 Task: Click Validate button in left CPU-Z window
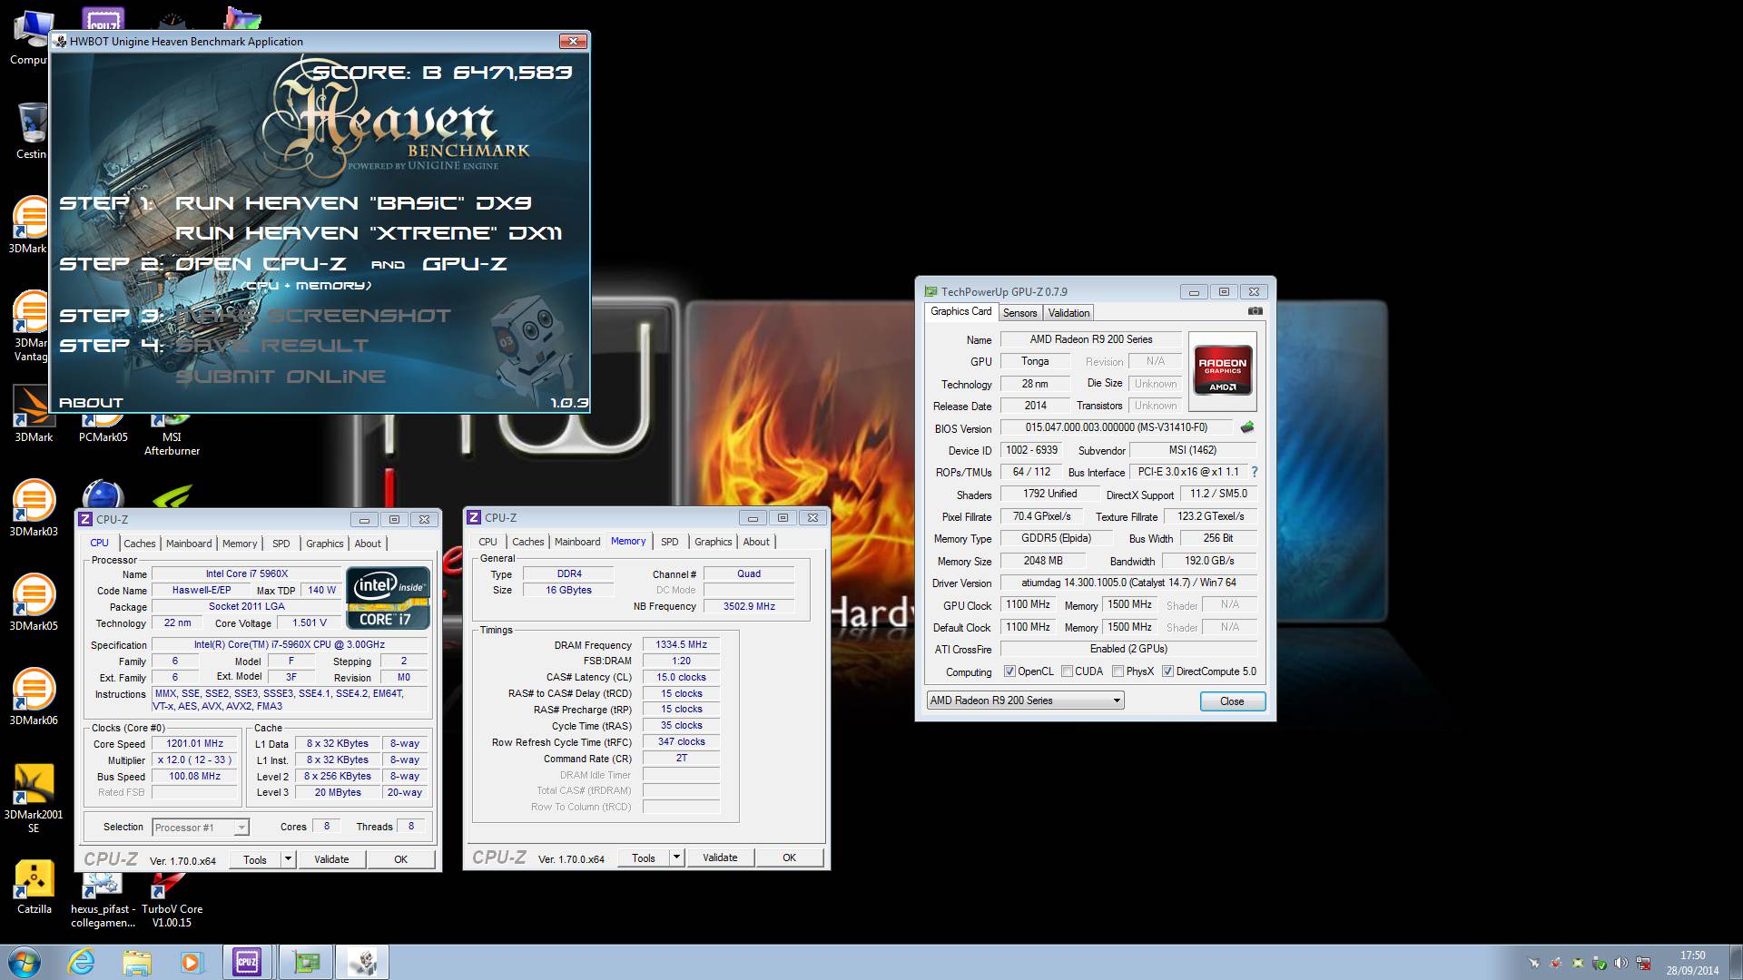pos(331,859)
